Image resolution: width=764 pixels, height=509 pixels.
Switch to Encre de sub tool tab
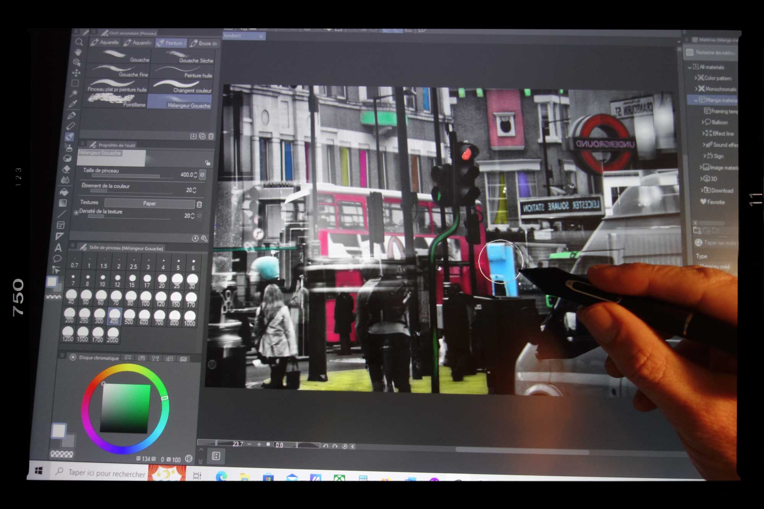(204, 44)
